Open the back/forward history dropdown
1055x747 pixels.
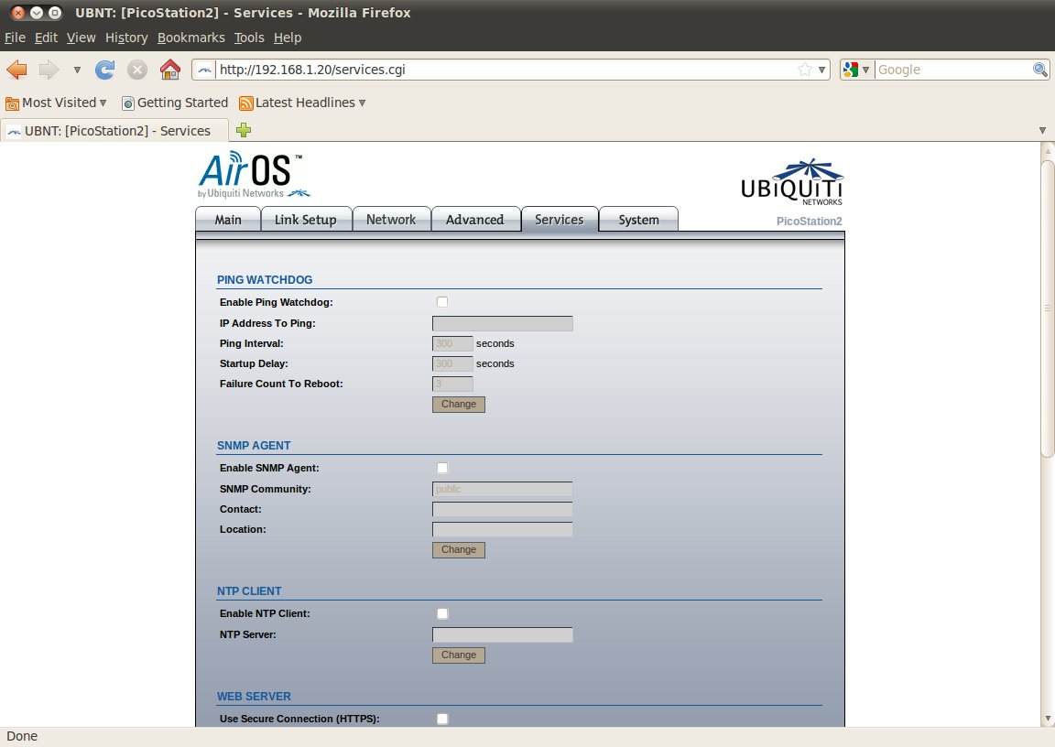point(77,70)
